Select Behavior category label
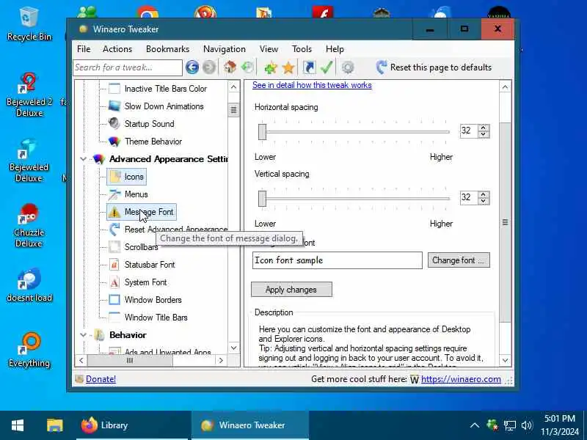Viewport: 587px width, 440px height. click(128, 335)
